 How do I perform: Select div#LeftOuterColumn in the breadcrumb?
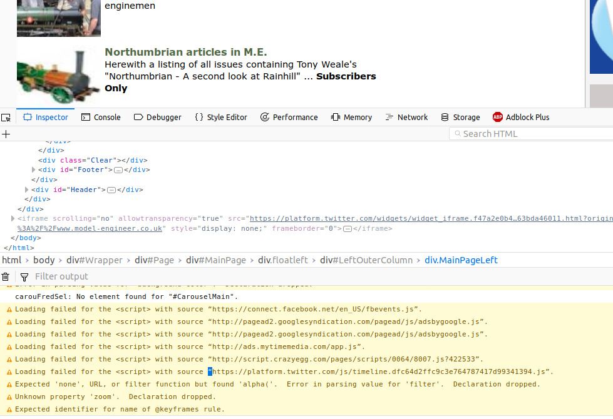pos(366,260)
